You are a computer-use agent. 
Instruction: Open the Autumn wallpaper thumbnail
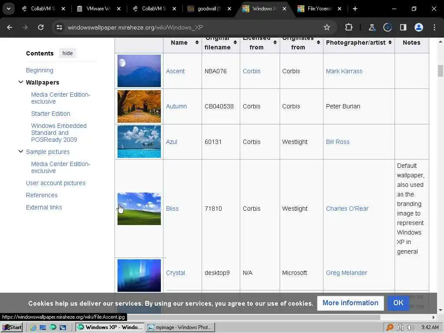pos(139,106)
